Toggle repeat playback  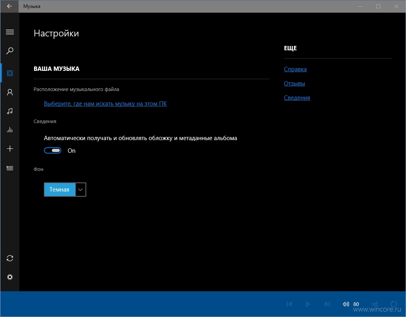pos(394,304)
